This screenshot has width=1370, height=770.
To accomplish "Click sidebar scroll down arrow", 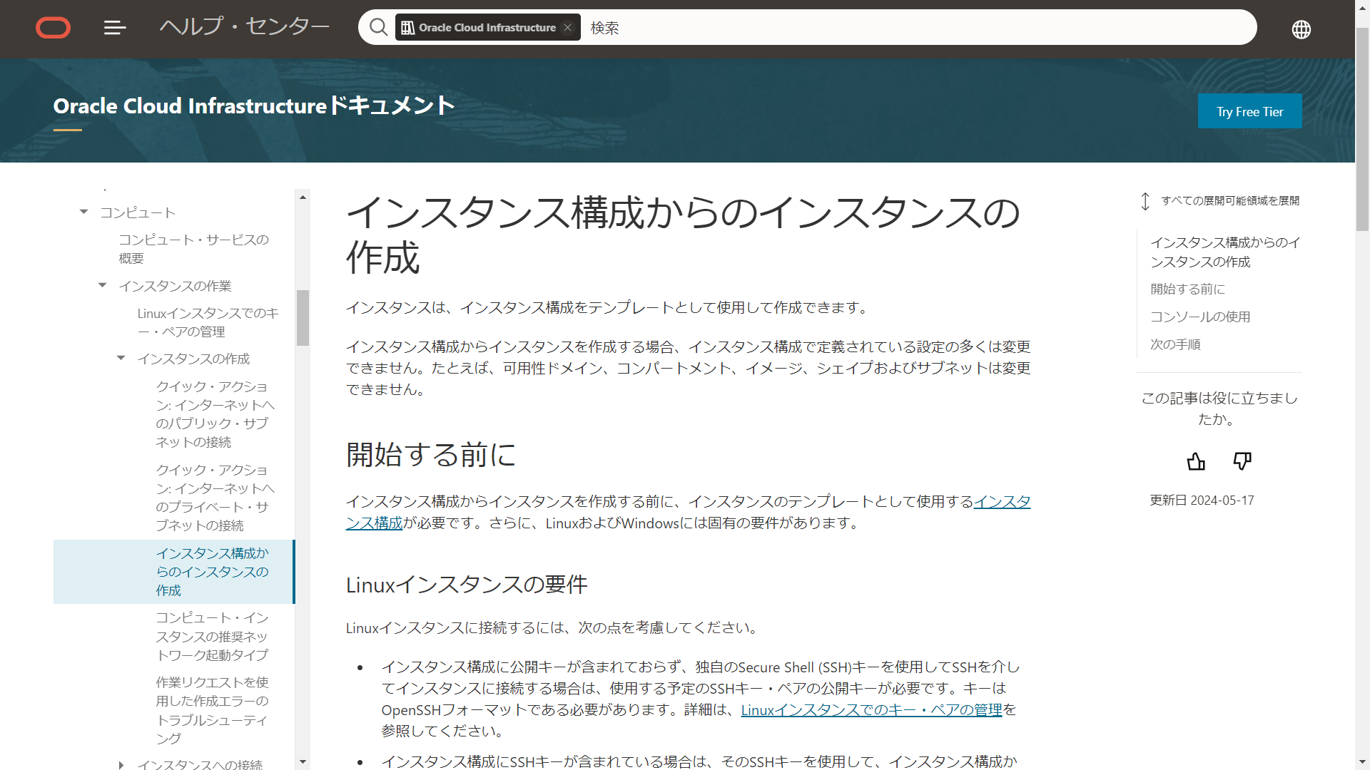I will tap(303, 762).
